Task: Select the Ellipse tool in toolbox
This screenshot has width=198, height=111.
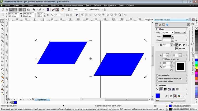Action: pyautogui.click(x=2, y=49)
